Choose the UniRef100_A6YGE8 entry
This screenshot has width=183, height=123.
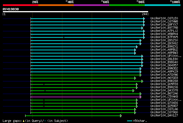(x=164, y=78)
